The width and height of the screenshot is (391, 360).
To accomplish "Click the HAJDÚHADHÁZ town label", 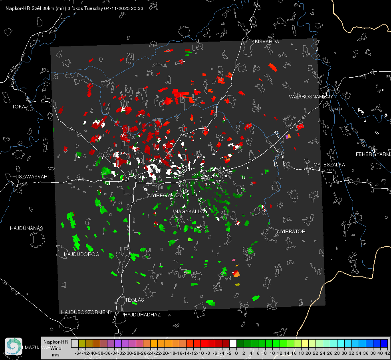I will coord(142,315).
